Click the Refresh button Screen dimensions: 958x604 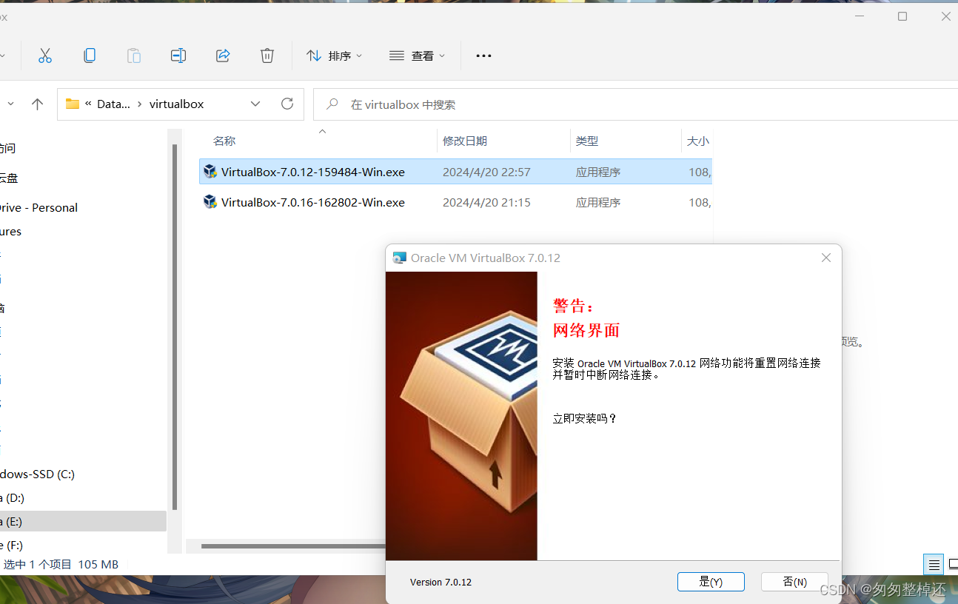287,104
